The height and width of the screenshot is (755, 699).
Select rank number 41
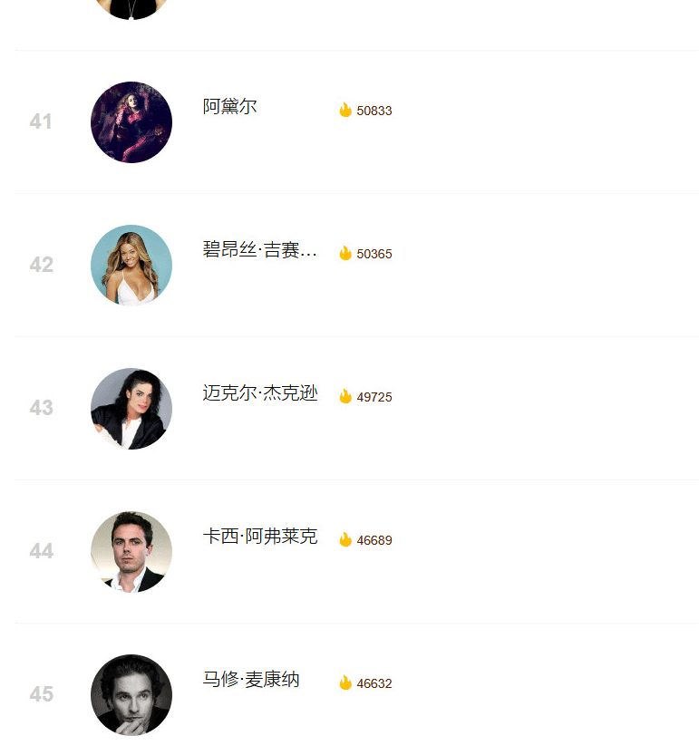pyautogui.click(x=41, y=121)
